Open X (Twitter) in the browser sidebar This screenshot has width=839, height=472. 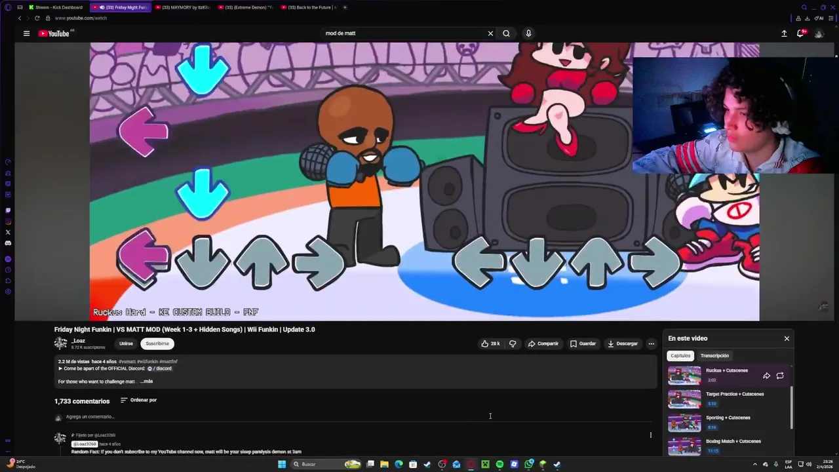pos(8,232)
